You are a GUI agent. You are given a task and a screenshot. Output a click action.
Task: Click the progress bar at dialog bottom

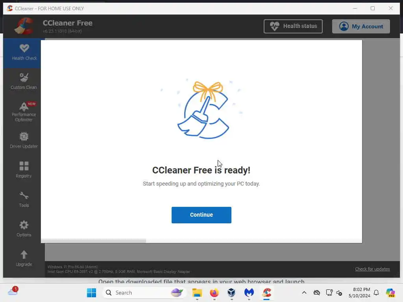click(x=201, y=241)
